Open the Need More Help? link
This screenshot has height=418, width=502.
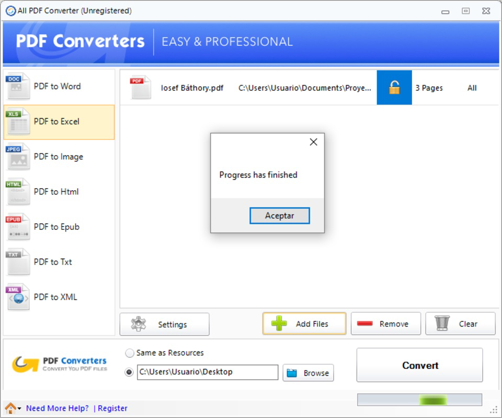point(58,408)
